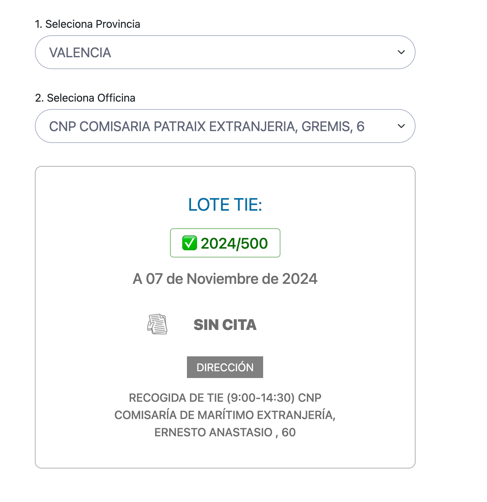Click the RECOGIDA DE TIE address text
Viewport: 487px width, 502px height.
pos(225,415)
